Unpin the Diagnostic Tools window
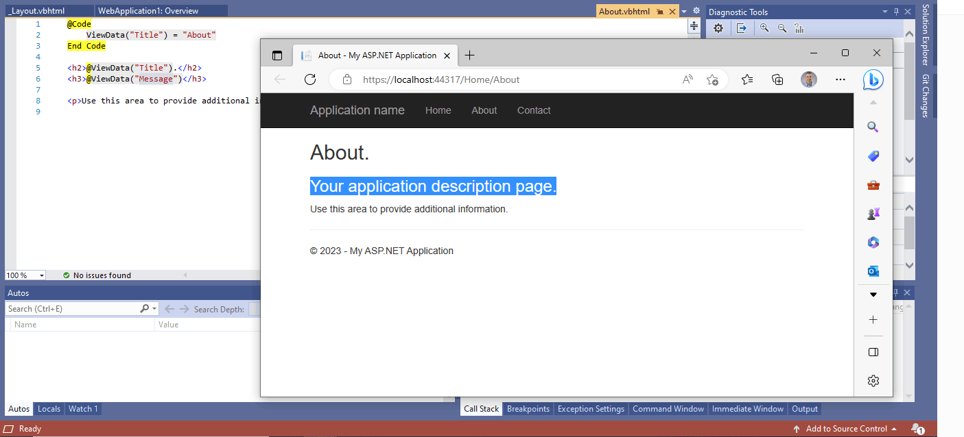The image size is (964, 437). pos(897,12)
